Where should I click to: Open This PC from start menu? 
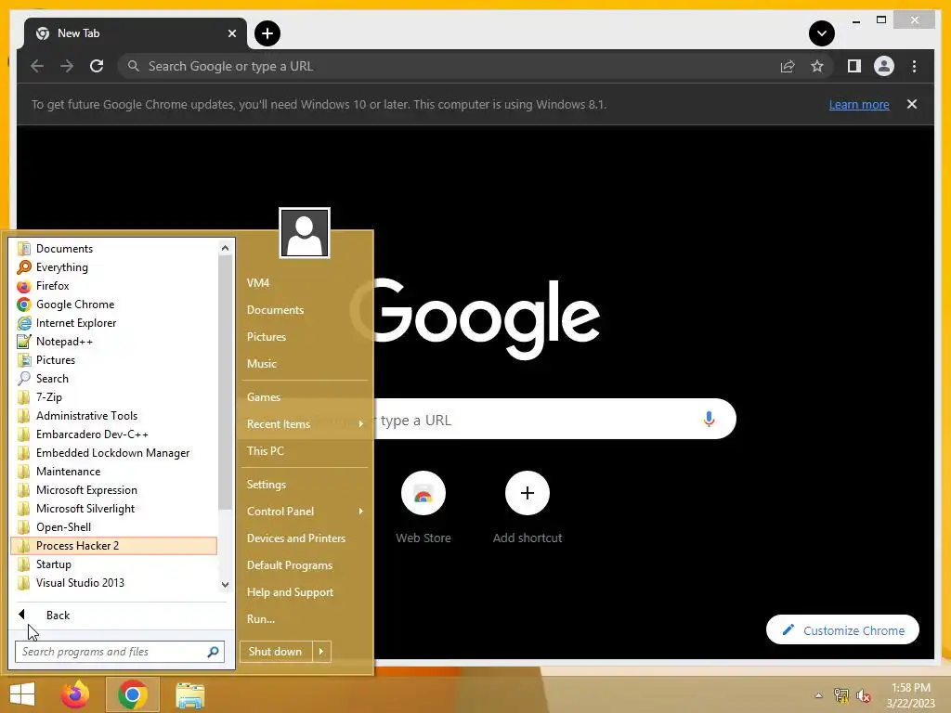305,451
